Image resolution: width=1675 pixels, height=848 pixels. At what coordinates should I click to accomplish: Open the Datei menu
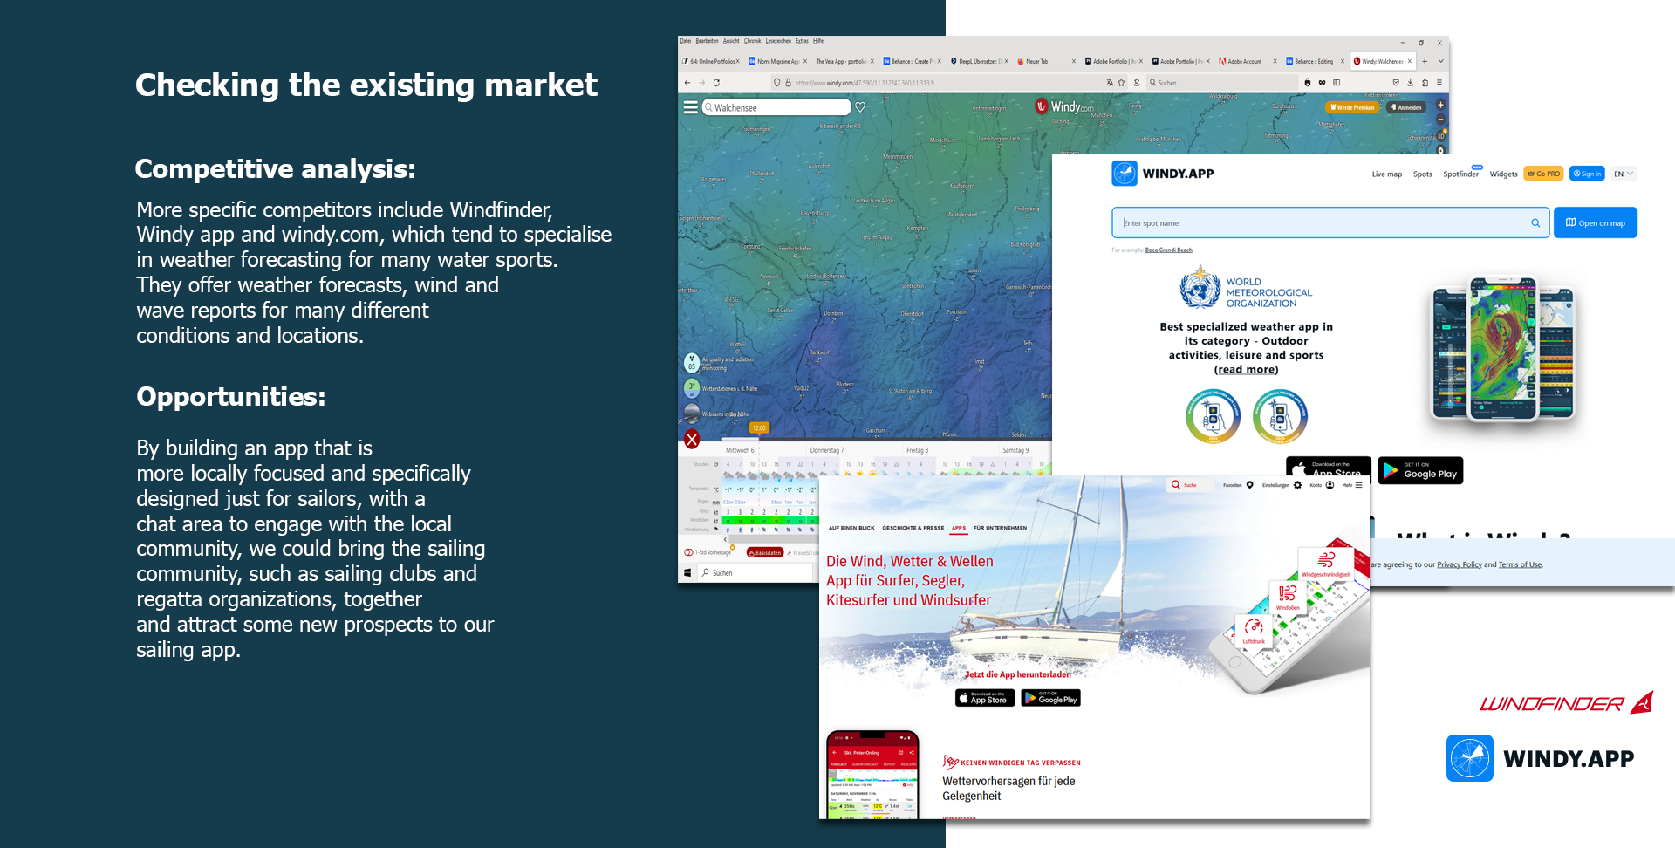tap(686, 41)
